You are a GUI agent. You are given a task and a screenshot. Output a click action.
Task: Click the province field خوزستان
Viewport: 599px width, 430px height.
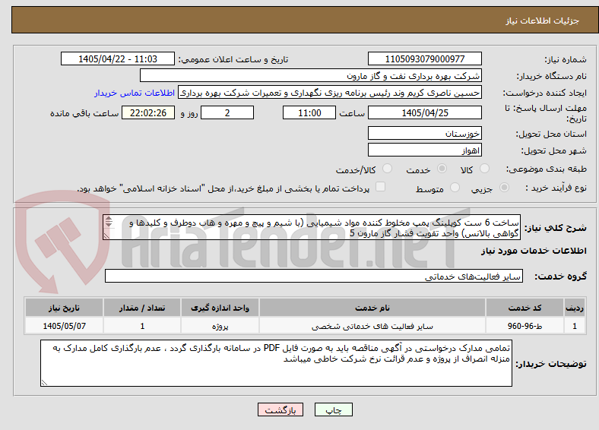[424, 133]
